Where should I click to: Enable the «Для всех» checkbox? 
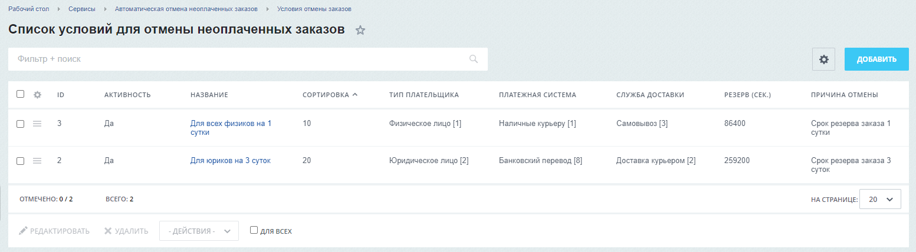(x=254, y=230)
